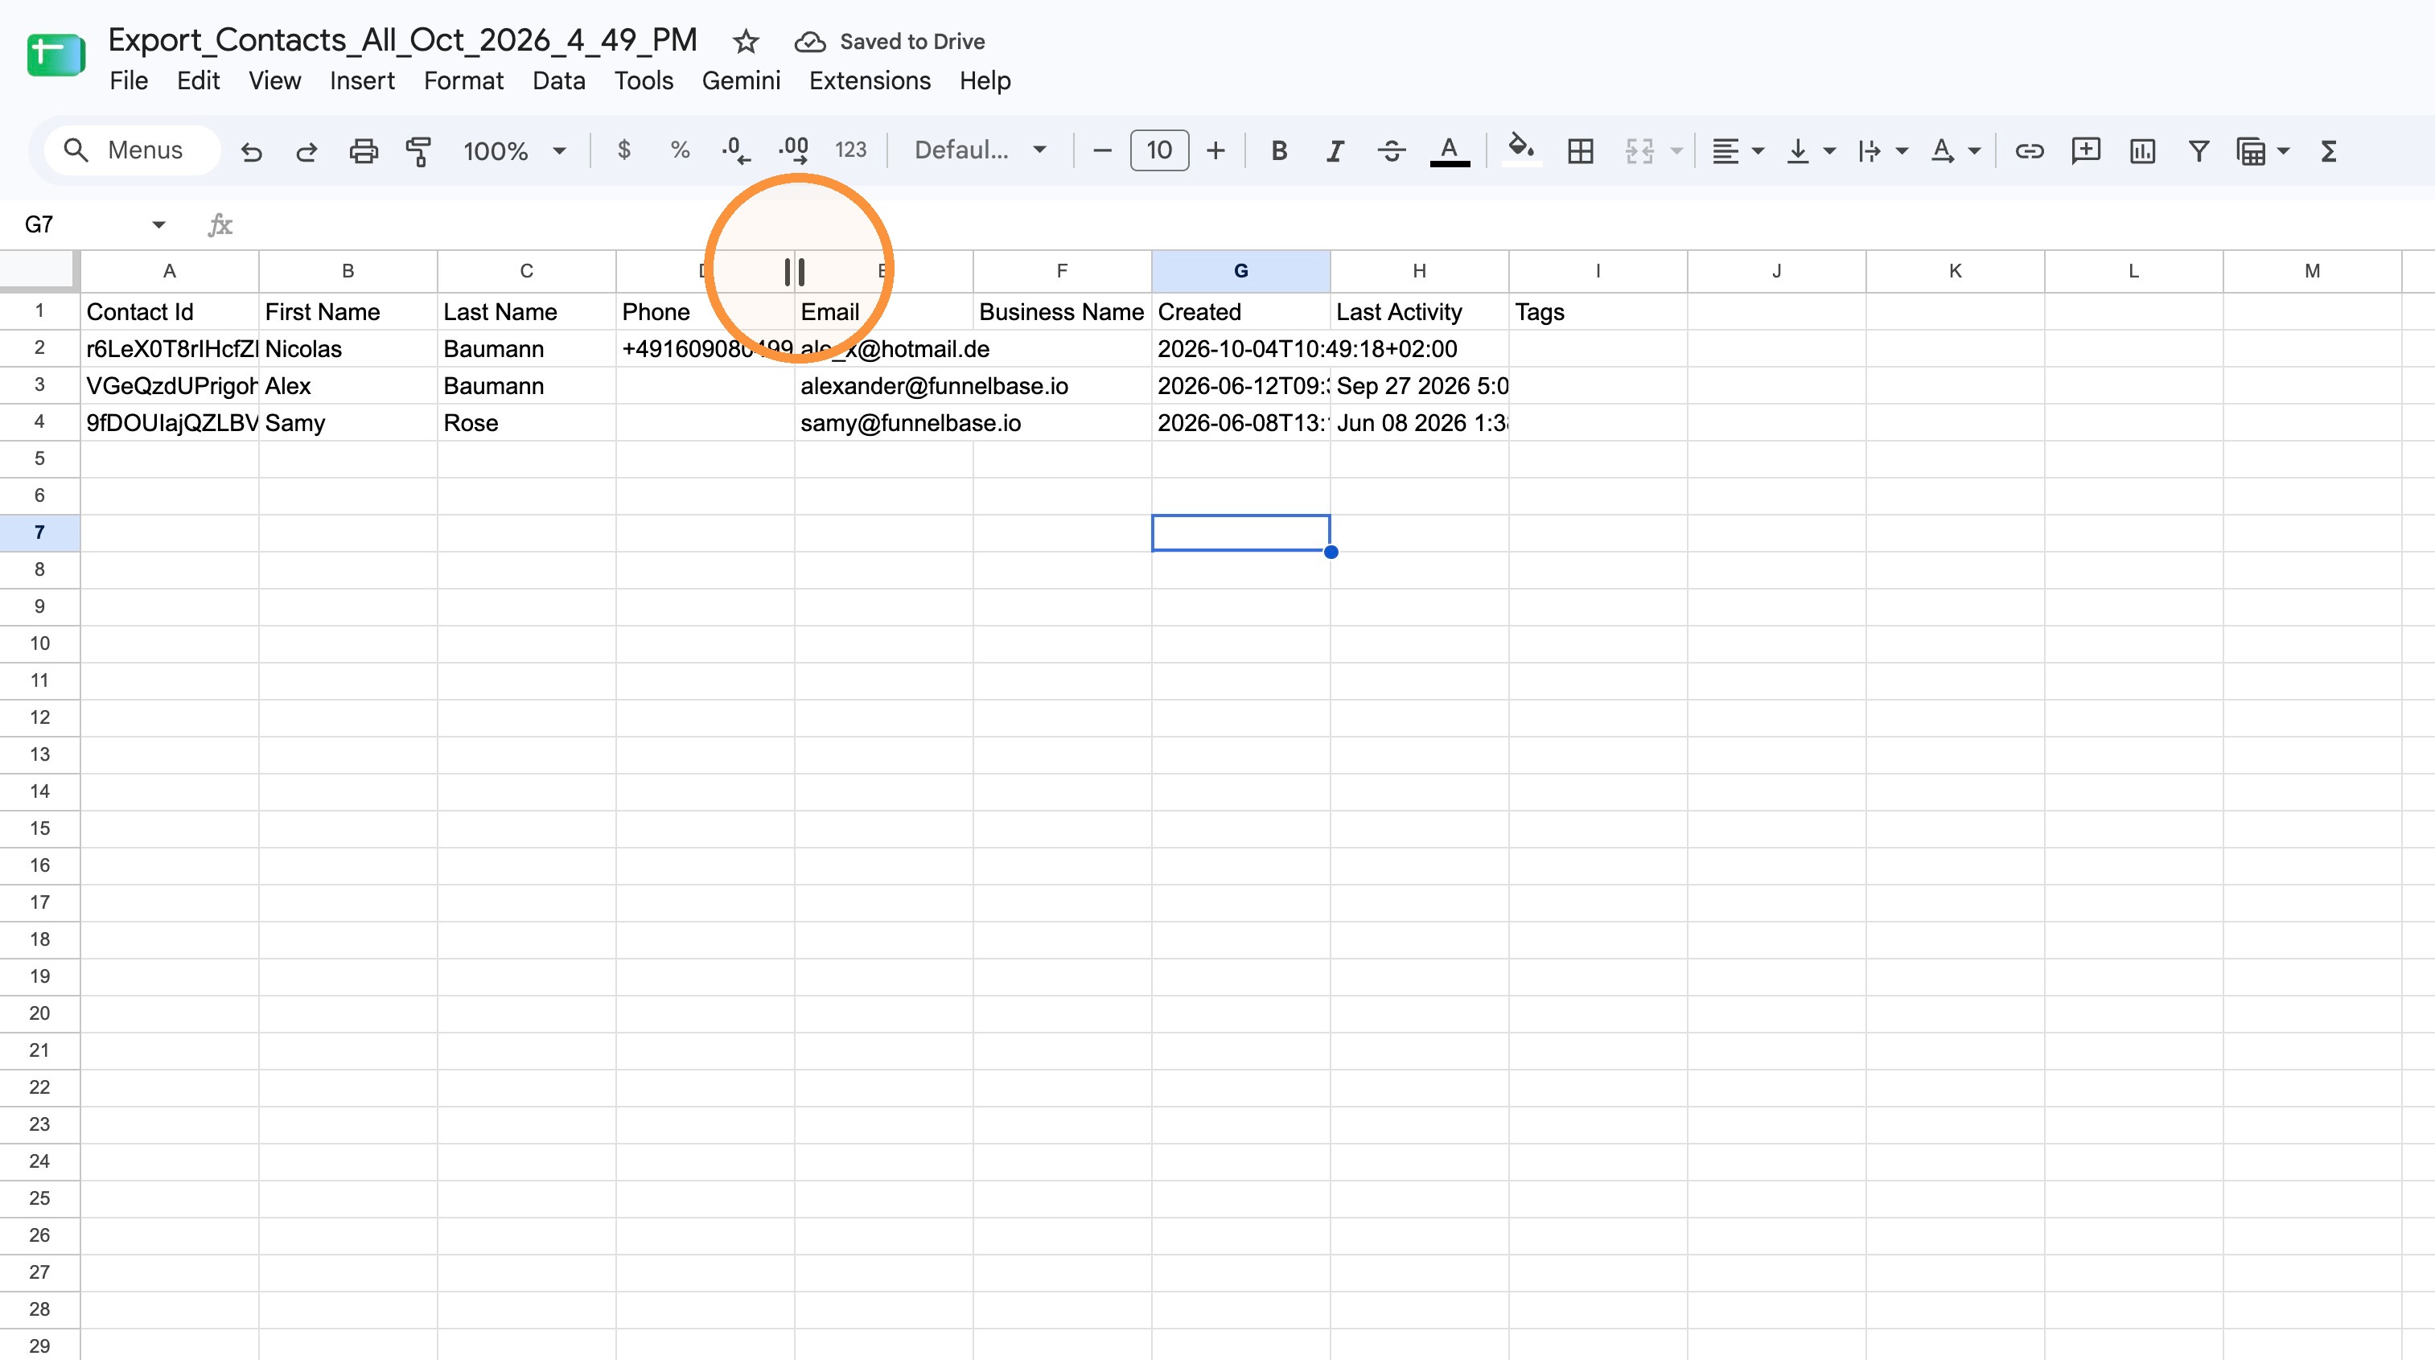Click the font size 10 field
This screenshot has width=2435, height=1360.
point(1159,151)
